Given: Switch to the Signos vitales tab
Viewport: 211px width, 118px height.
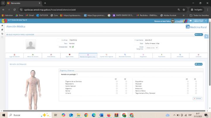Looking at the screenshot, I should pyautogui.click(x=69, y=55).
